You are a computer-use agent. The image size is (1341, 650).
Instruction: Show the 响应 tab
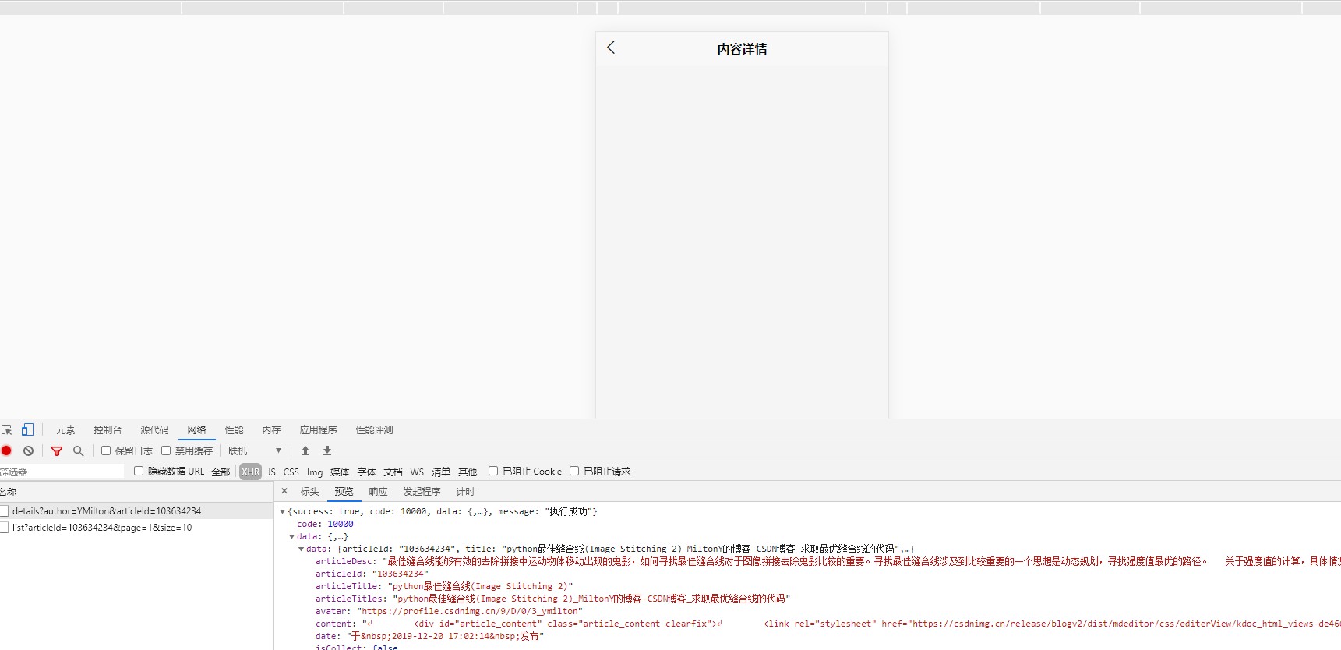(x=378, y=491)
